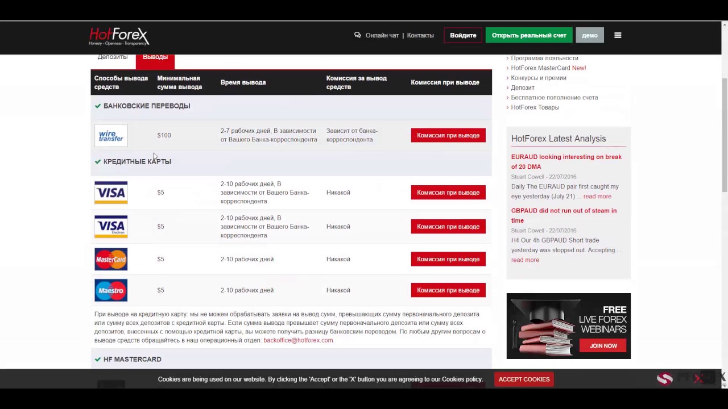
Task: Click JOIN NOW on webinars banner
Action: pyautogui.click(x=603, y=345)
